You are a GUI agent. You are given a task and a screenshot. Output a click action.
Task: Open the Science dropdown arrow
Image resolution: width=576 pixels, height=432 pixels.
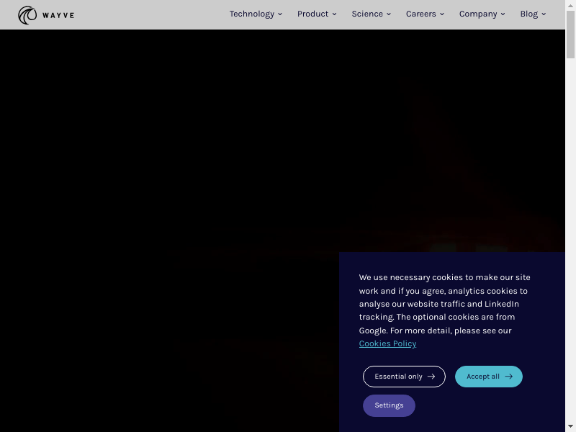point(389,14)
